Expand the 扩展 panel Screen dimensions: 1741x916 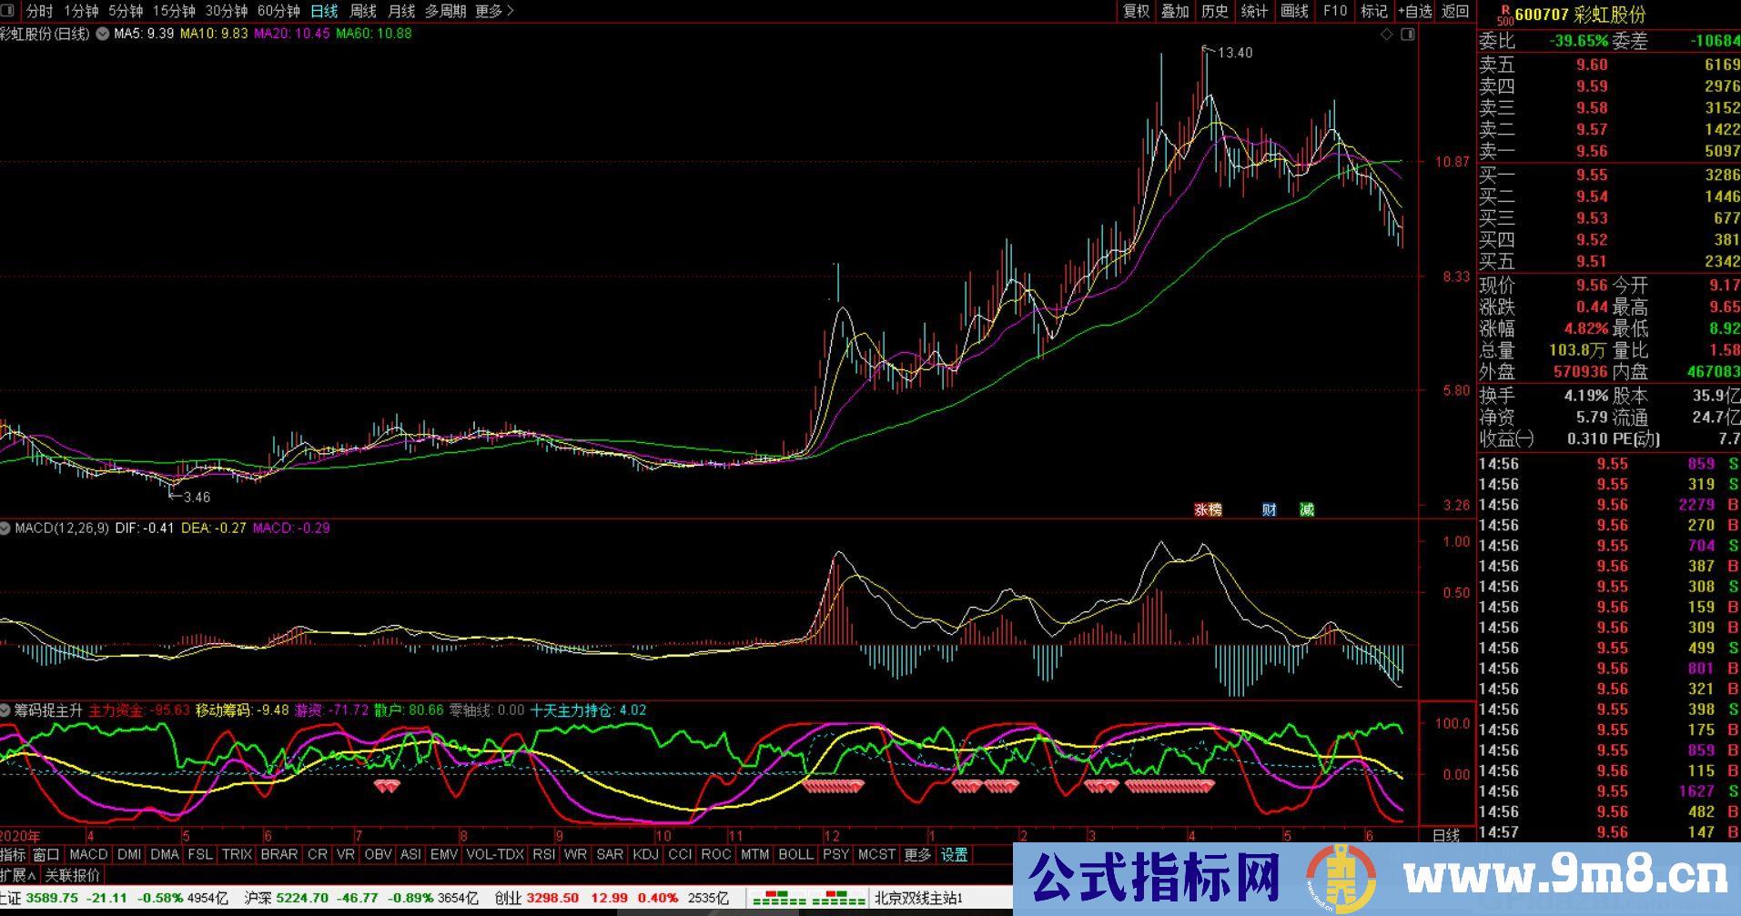pos(18,875)
